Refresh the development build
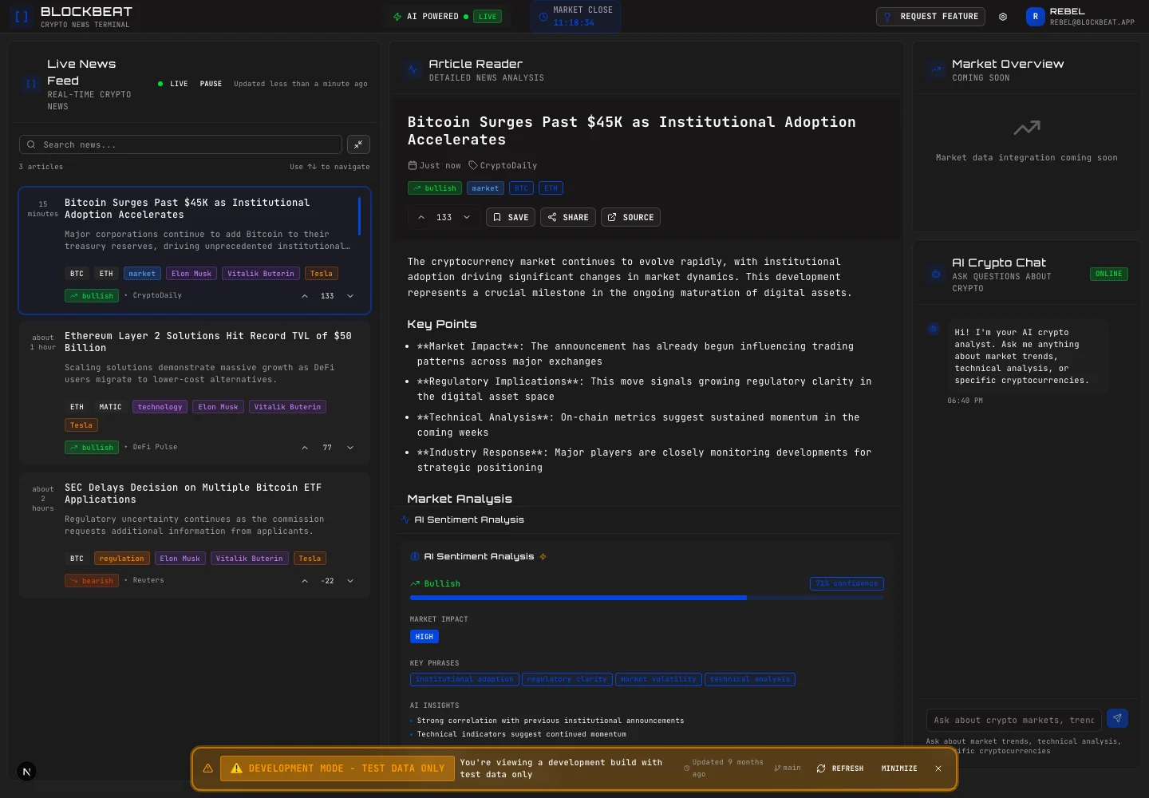This screenshot has width=1149, height=798. tap(839, 768)
